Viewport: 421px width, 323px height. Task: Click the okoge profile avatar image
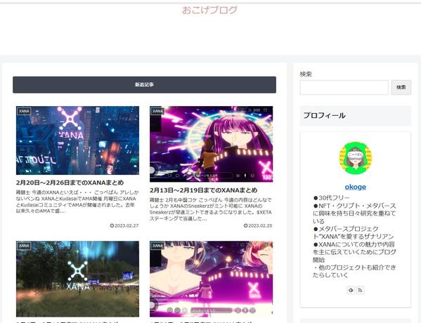[355, 158]
